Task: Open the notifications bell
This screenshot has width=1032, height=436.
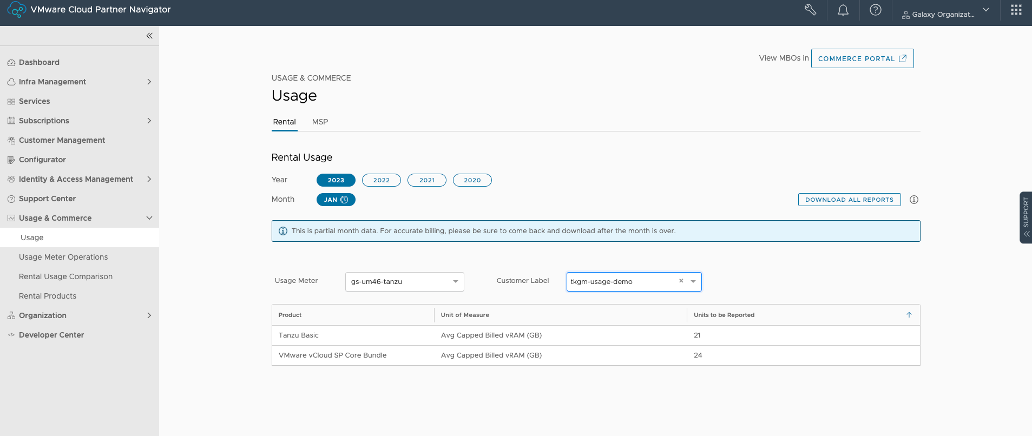Action: [x=843, y=10]
